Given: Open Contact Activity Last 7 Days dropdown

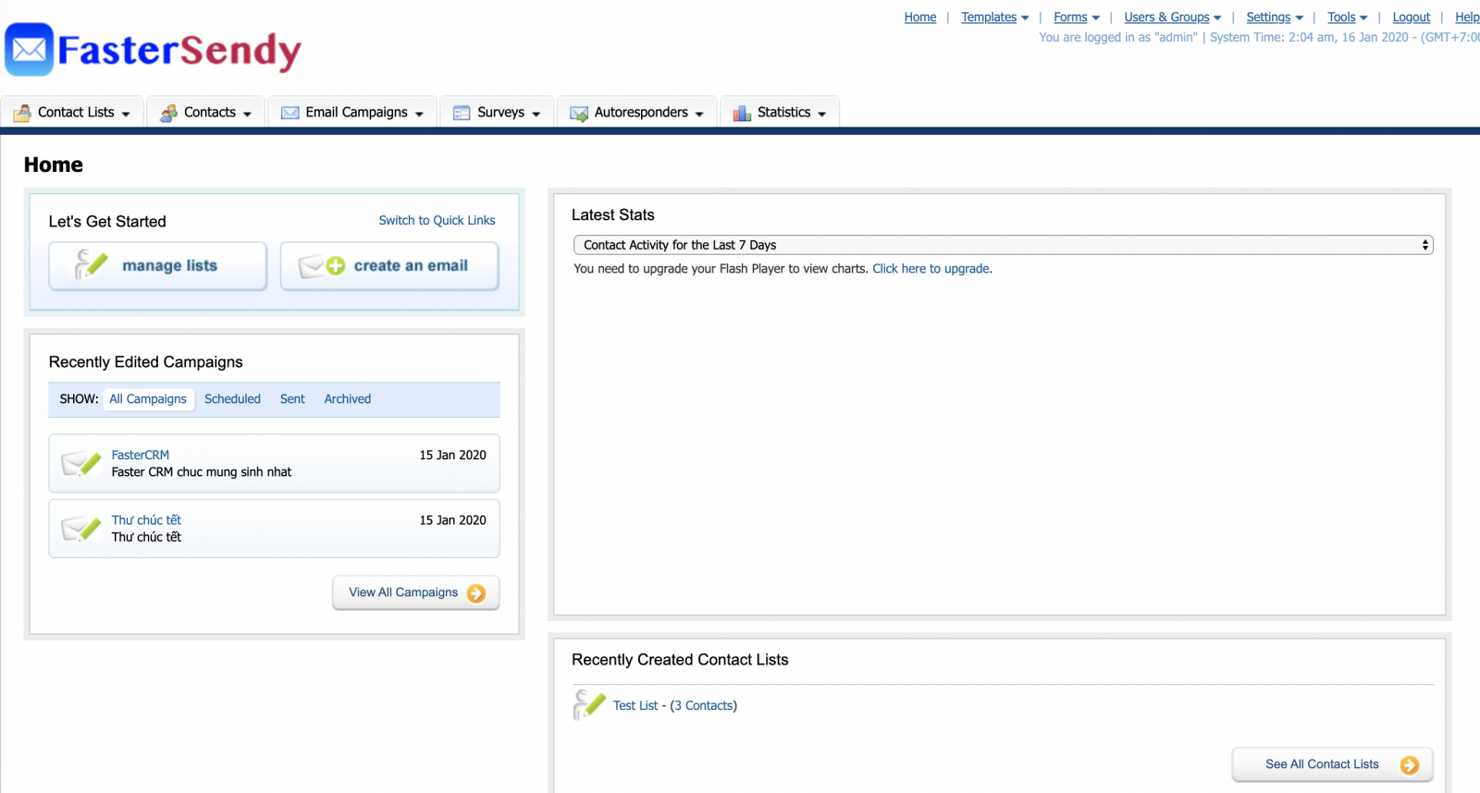Looking at the screenshot, I should pyautogui.click(x=1003, y=245).
